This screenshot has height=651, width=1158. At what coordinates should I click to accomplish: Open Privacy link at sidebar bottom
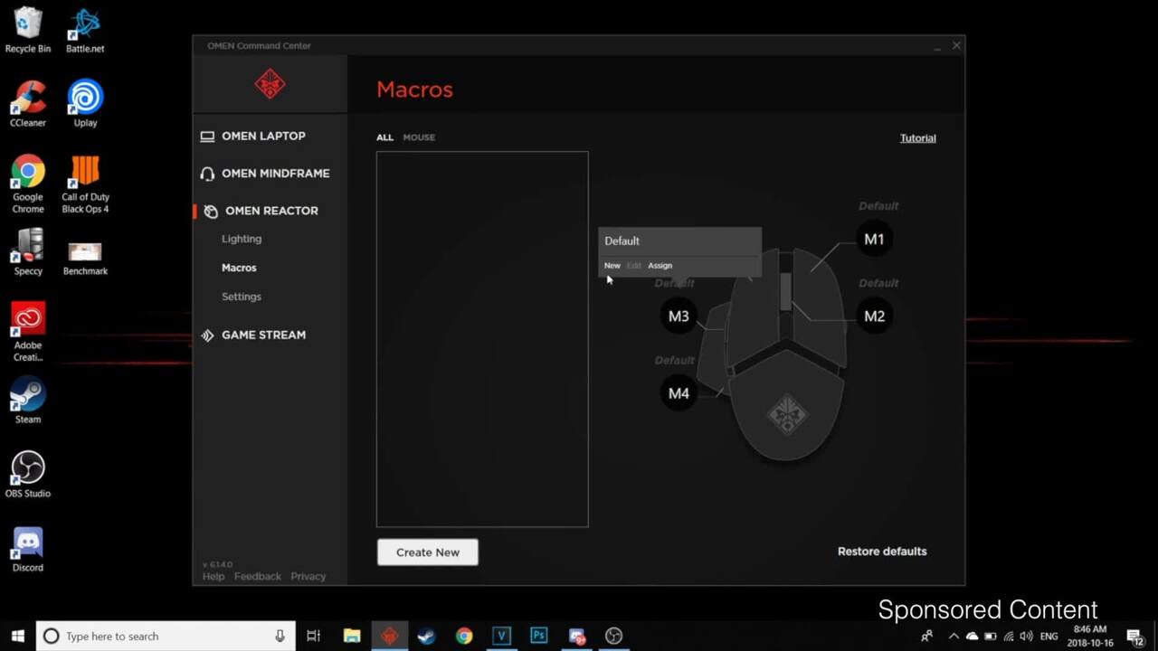pyautogui.click(x=308, y=576)
